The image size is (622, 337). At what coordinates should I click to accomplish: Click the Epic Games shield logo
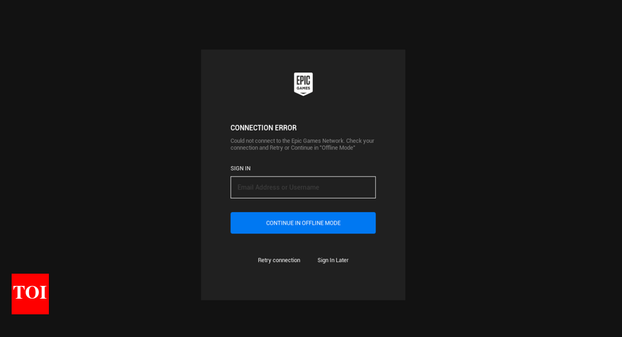303,84
